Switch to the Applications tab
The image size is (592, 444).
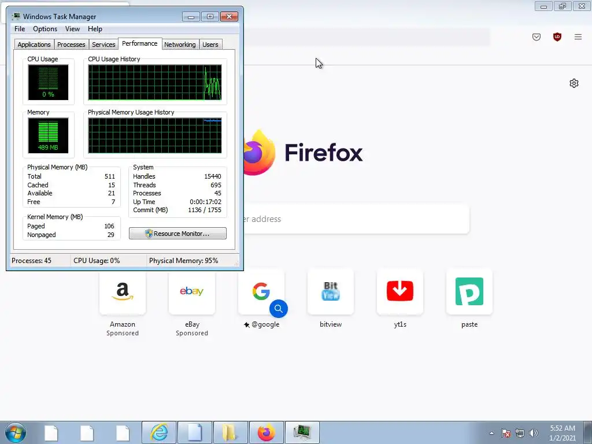pyautogui.click(x=34, y=45)
